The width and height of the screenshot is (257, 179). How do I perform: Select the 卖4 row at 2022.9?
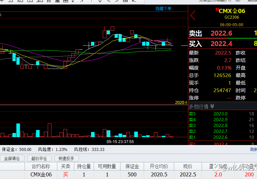pos(222,120)
